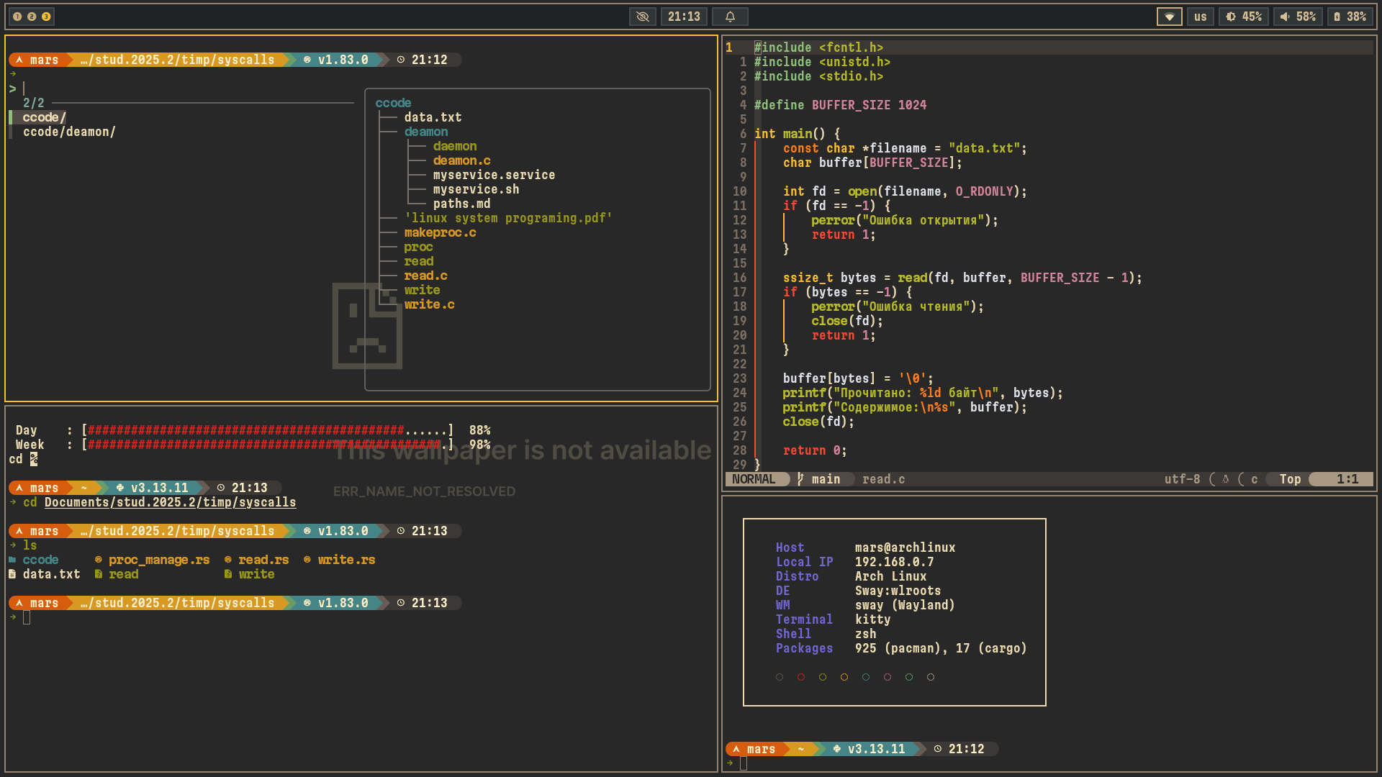The image size is (1382, 777).
Task: Click the underlined Documents/stud.2025.2/timp/syscalls path
Action: coord(170,502)
